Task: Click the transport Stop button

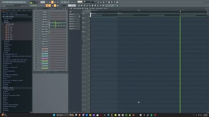Action: coord(36,2)
